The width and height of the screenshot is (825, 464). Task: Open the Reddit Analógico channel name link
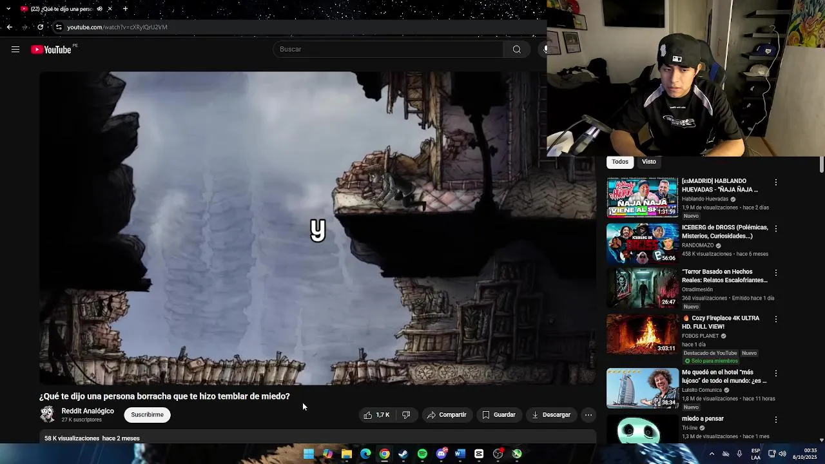point(88,411)
